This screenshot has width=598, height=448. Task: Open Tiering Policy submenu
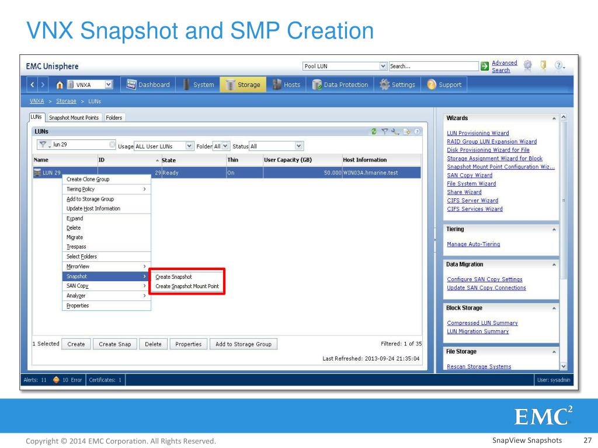pyautogui.click(x=106, y=189)
